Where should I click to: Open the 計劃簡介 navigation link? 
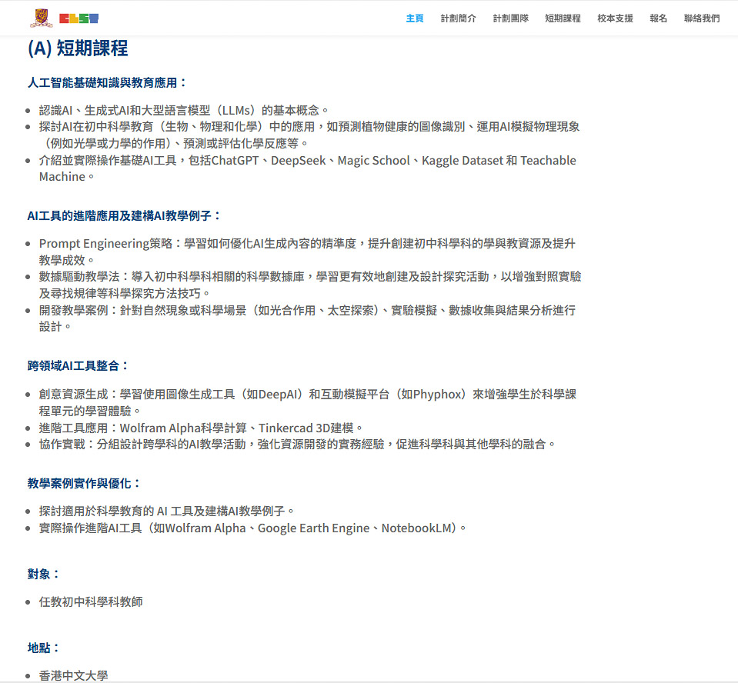(x=458, y=18)
